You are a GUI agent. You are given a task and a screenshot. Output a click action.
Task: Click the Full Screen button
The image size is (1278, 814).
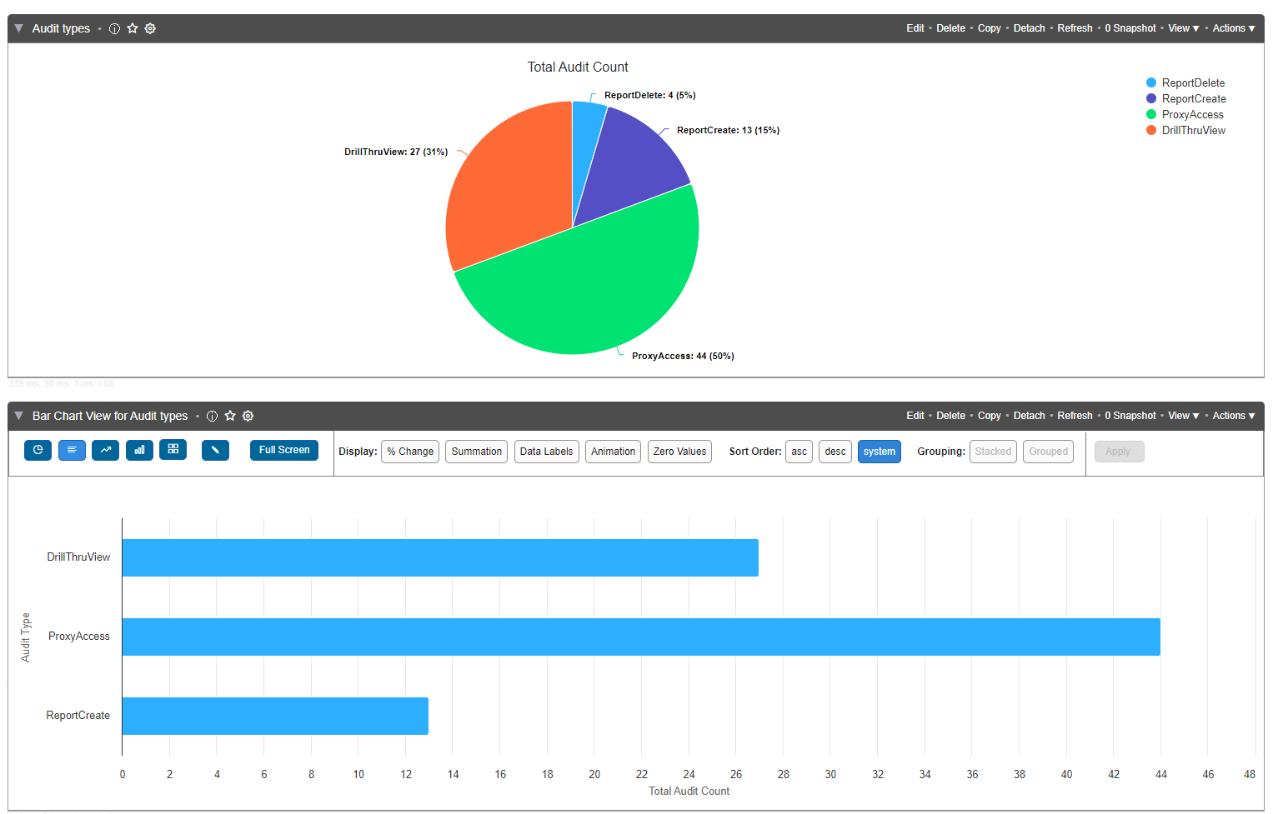[283, 450]
